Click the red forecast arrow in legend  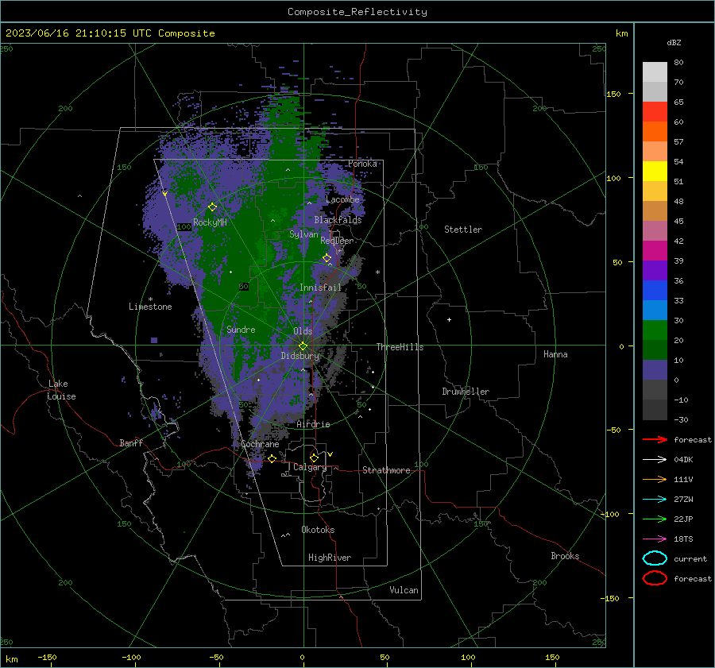(x=655, y=439)
